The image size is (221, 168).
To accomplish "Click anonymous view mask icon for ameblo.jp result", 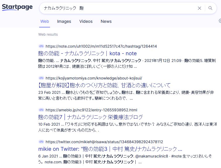I will pos(41,110).
